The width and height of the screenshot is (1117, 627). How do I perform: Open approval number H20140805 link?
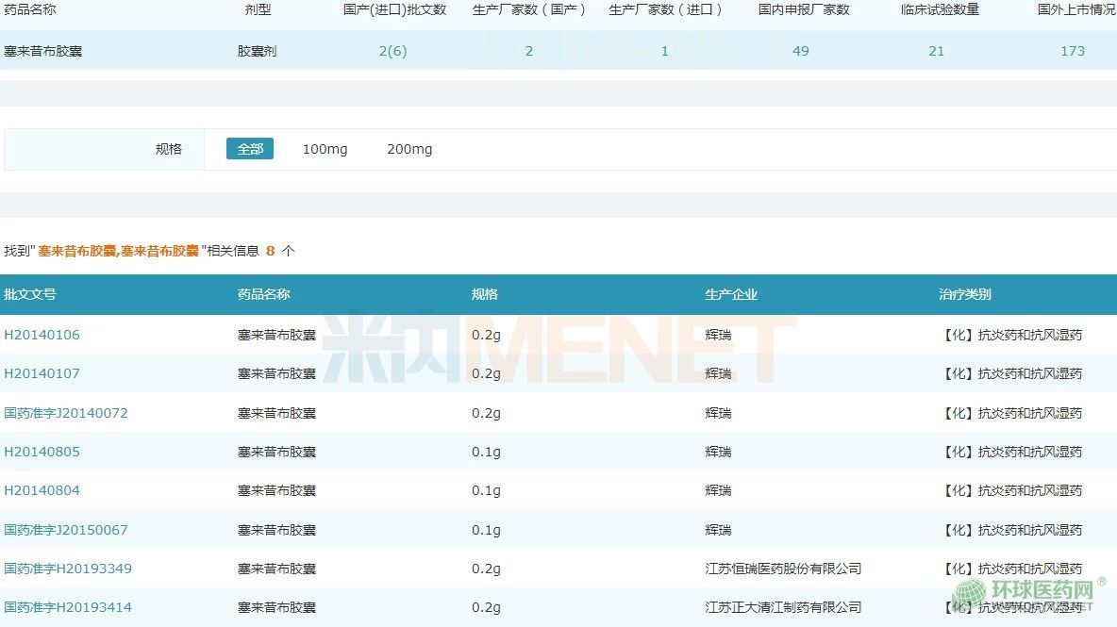[42, 452]
